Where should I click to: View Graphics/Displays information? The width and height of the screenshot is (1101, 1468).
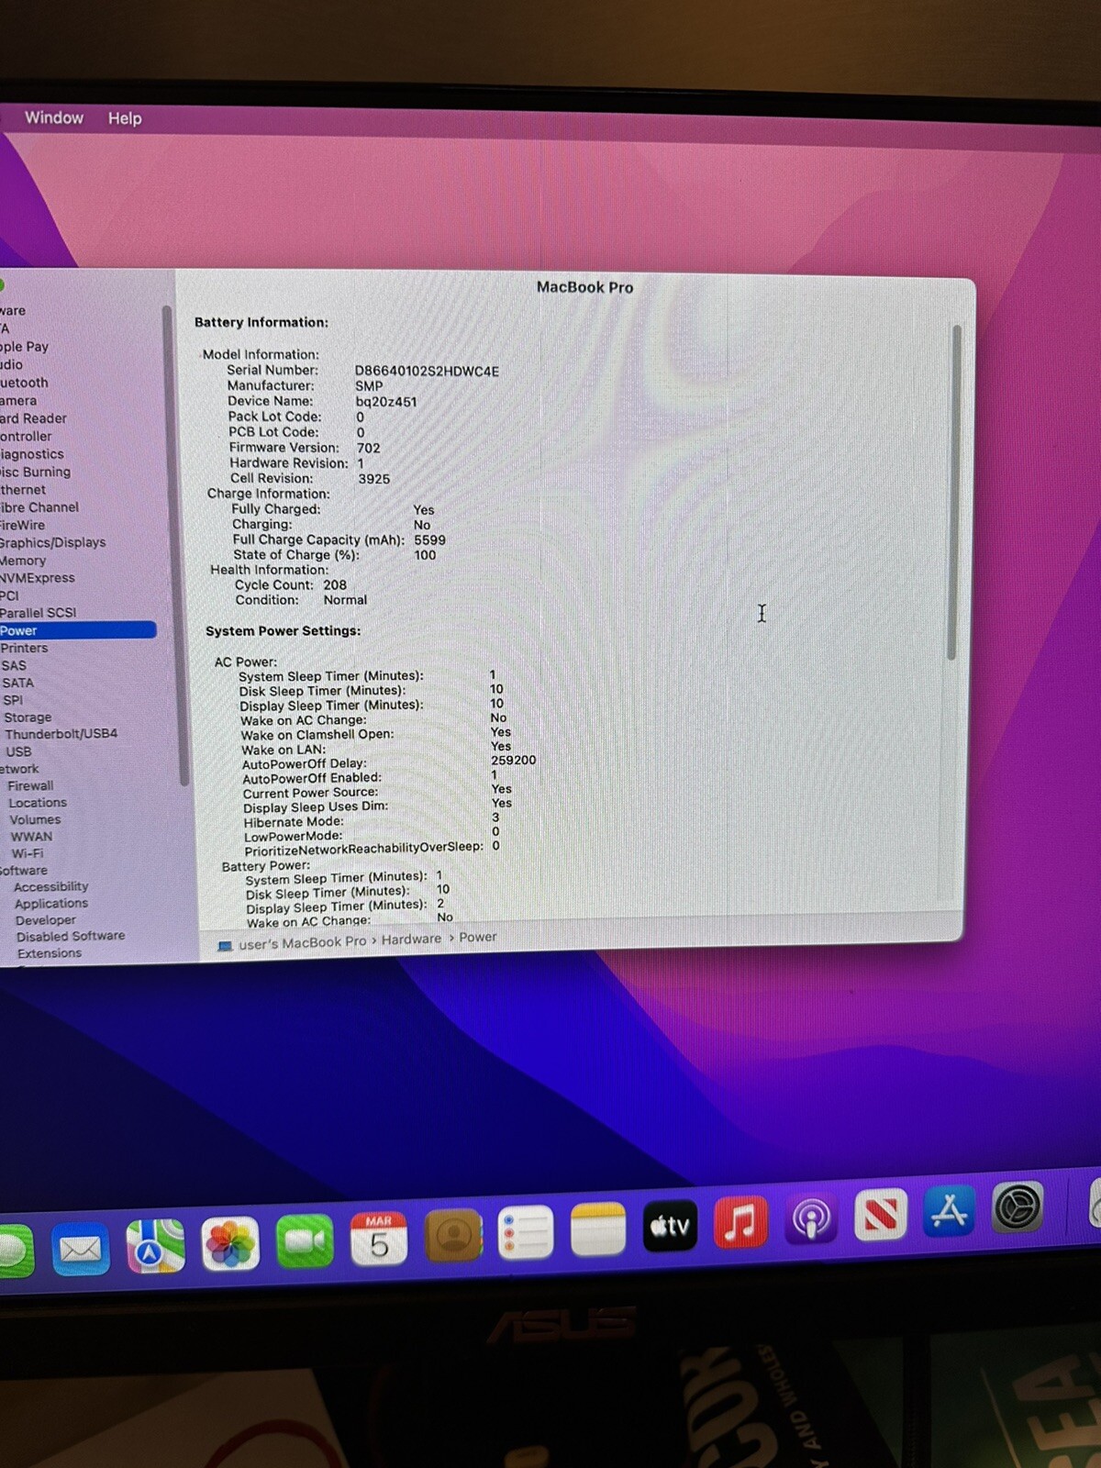coord(53,542)
